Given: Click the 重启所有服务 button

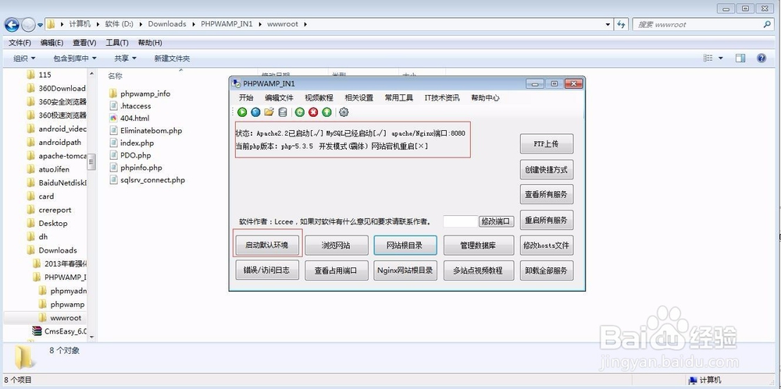Looking at the screenshot, I should 547,220.
